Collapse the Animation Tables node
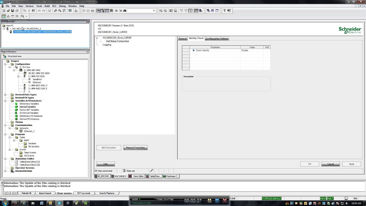This screenshot has height=206, width=366. point(5,159)
